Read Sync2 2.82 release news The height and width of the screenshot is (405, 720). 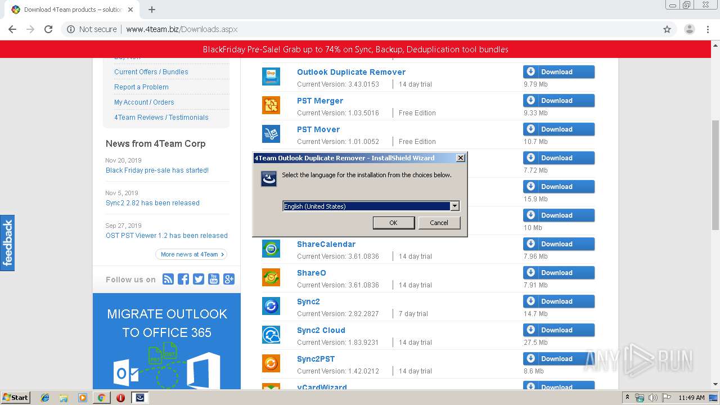click(x=152, y=203)
